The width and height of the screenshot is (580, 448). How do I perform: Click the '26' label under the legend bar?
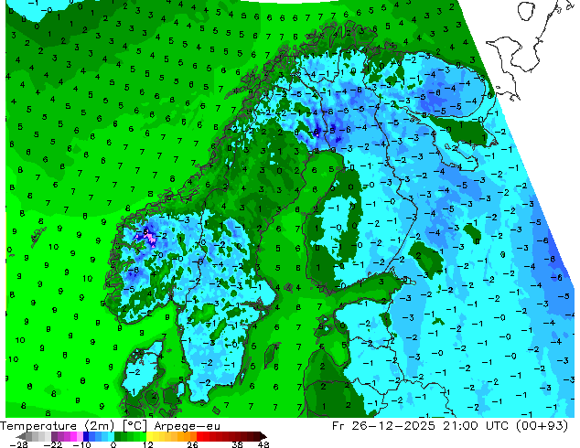[192, 444]
